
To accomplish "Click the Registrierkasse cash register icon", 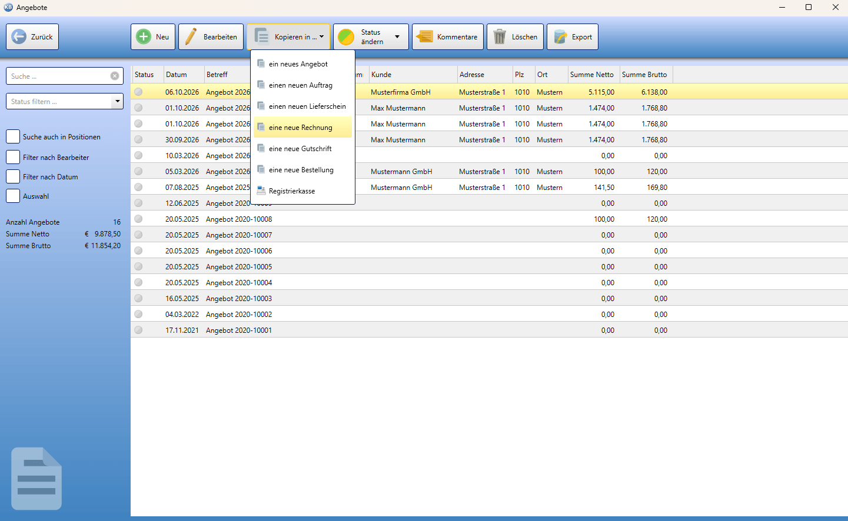I will click(x=261, y=191).
